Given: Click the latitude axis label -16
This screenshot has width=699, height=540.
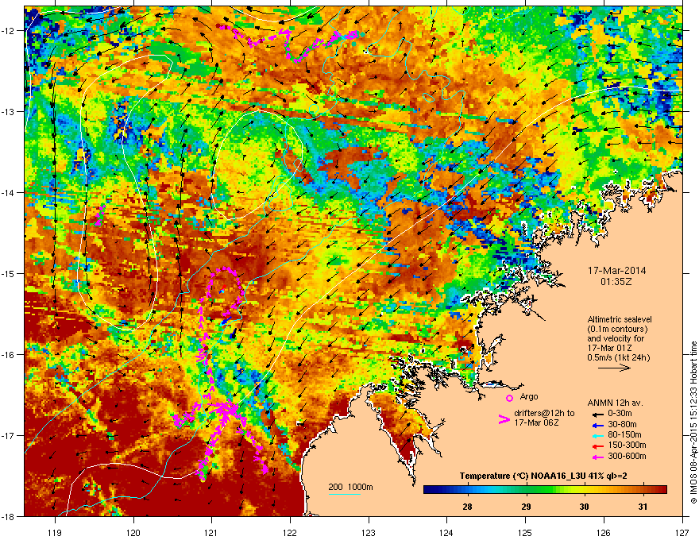Looking at the screenshot, I should click(8, 355).
